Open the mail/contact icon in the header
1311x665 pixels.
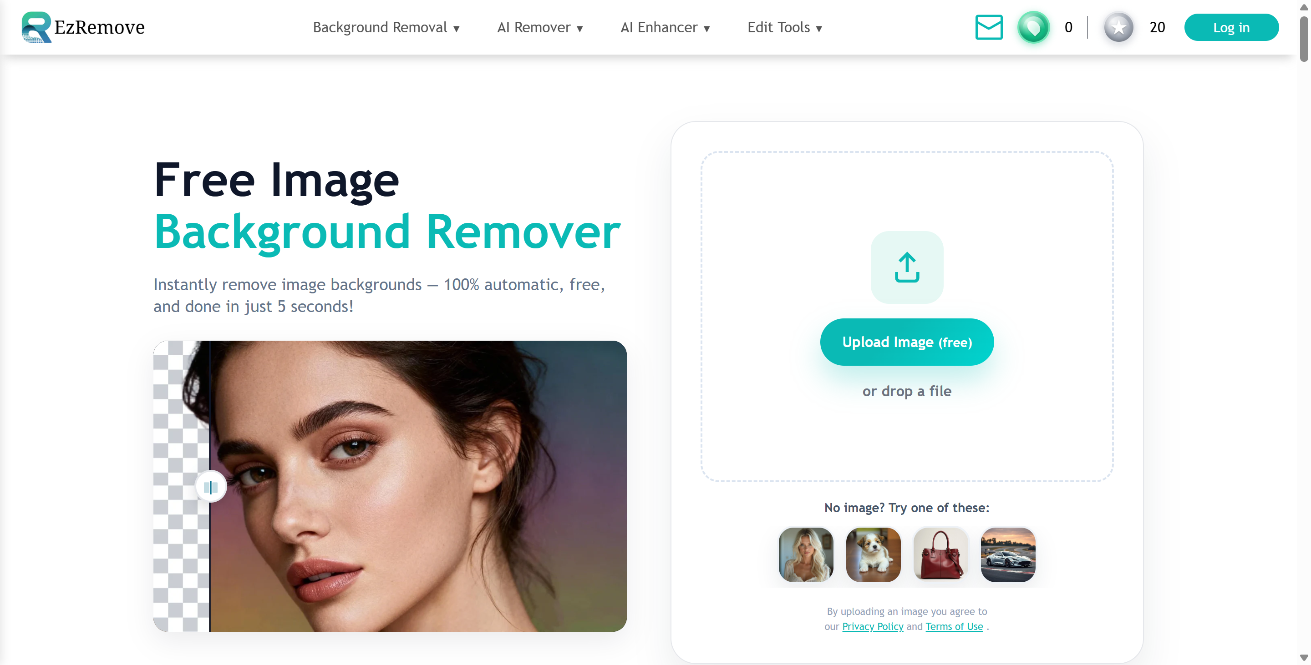(x=989, y=27)
